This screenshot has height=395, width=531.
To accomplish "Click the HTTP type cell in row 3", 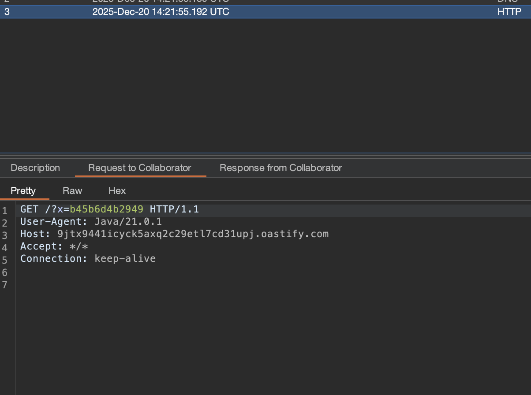I will coord(509,12).
